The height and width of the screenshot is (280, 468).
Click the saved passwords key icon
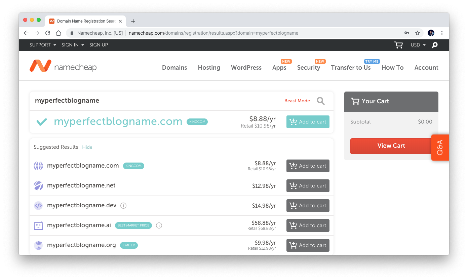[407, 33]
